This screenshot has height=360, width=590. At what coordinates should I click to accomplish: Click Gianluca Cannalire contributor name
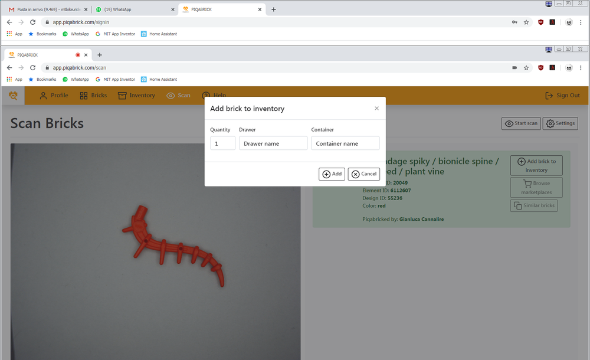tap(421, 219)
